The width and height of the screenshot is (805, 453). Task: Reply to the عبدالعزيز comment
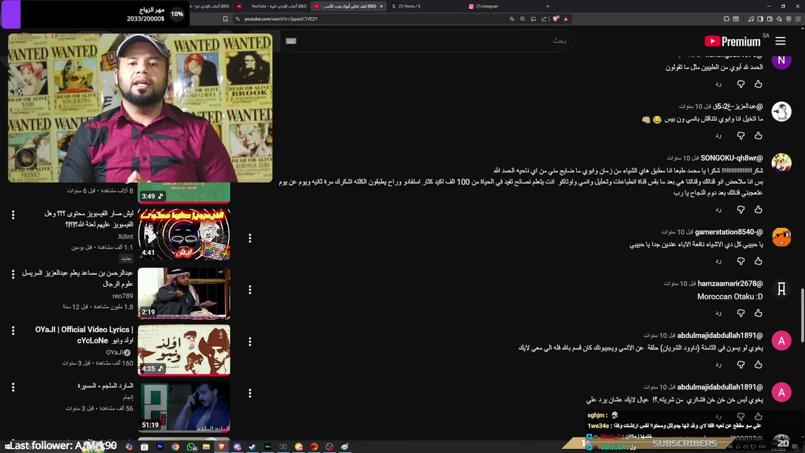718,135
